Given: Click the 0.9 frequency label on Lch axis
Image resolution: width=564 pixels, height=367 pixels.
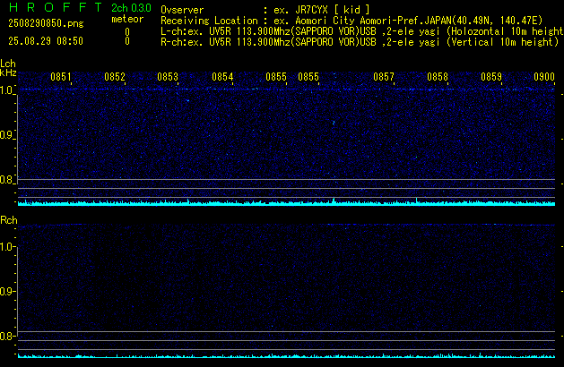Looking at the screenshot, I should pyautogui.click(x=7, y=135).
